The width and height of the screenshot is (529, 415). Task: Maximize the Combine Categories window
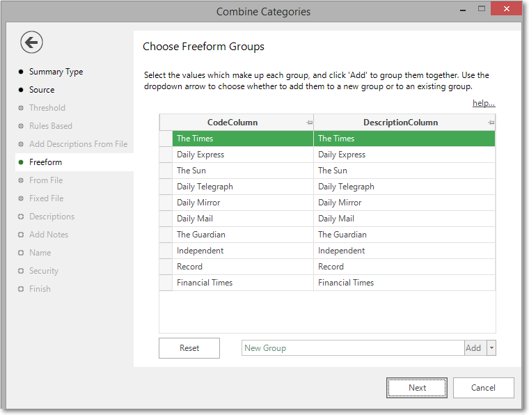coord(482,9)
